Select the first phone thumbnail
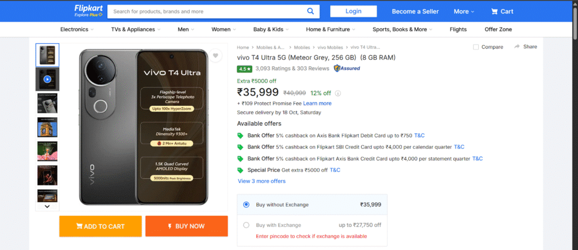Image resolution: width=578 pixels, height=250 pixels. (47, 55)
